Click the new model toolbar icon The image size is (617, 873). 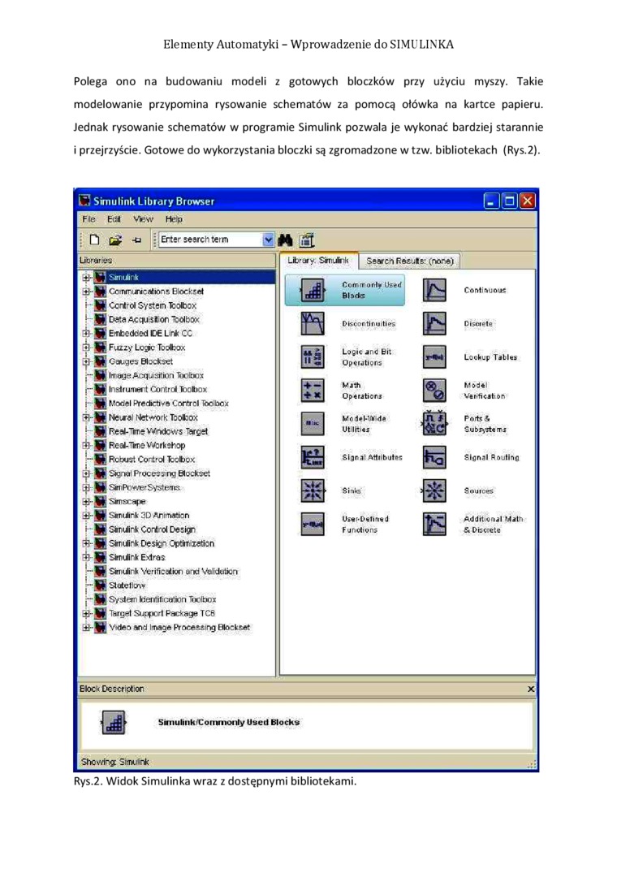(94, 240)
